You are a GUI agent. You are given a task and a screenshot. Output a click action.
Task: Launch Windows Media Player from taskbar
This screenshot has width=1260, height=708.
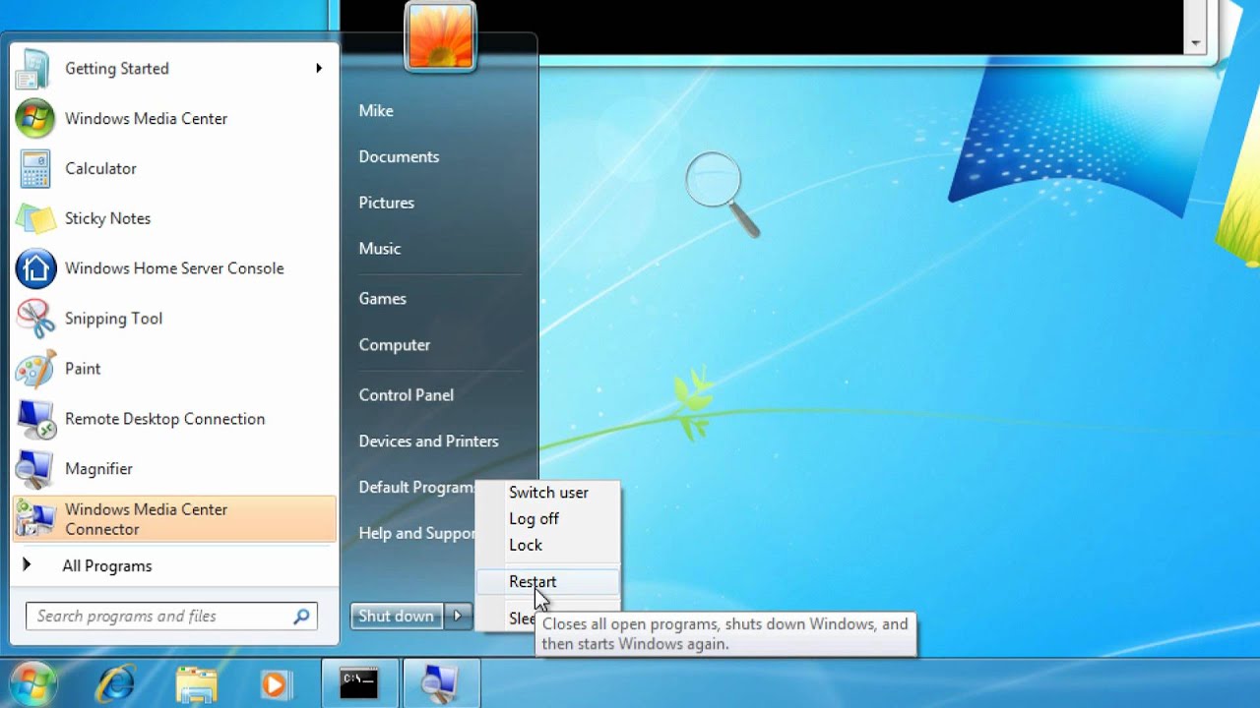coord(275,684)
